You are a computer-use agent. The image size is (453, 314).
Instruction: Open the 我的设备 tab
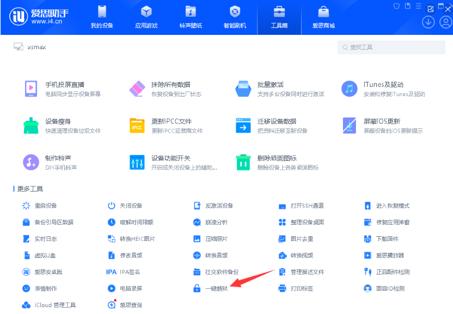tap(101, 17)
